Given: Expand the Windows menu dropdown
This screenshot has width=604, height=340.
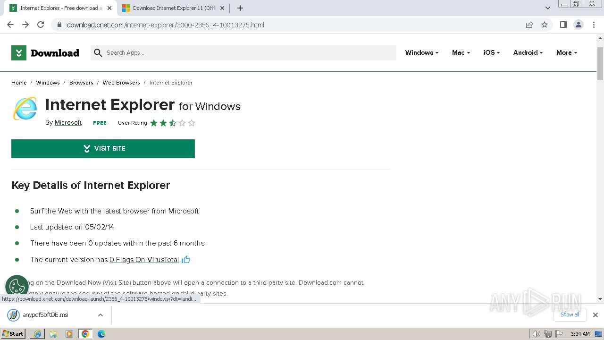Looking at the screenshot, I should [422, 53].
